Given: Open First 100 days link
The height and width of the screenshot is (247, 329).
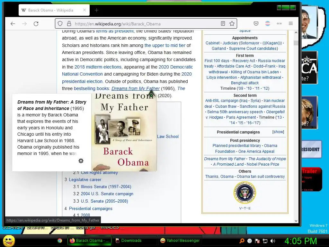Looking at the screenshot, I should [x=217, y=60].
